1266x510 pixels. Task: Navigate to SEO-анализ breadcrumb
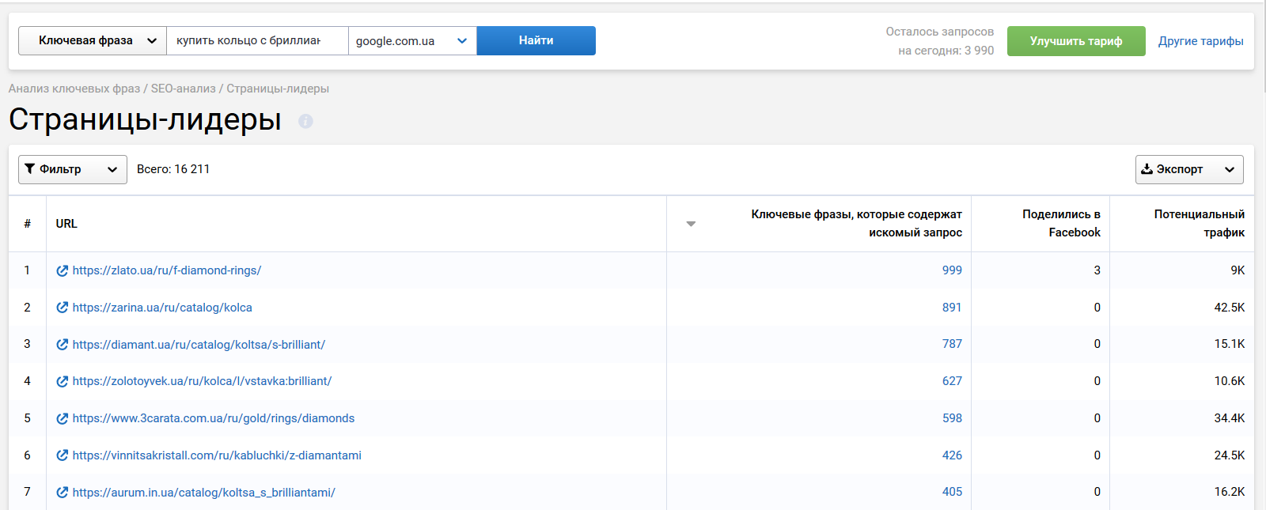(x=183, y=89)
